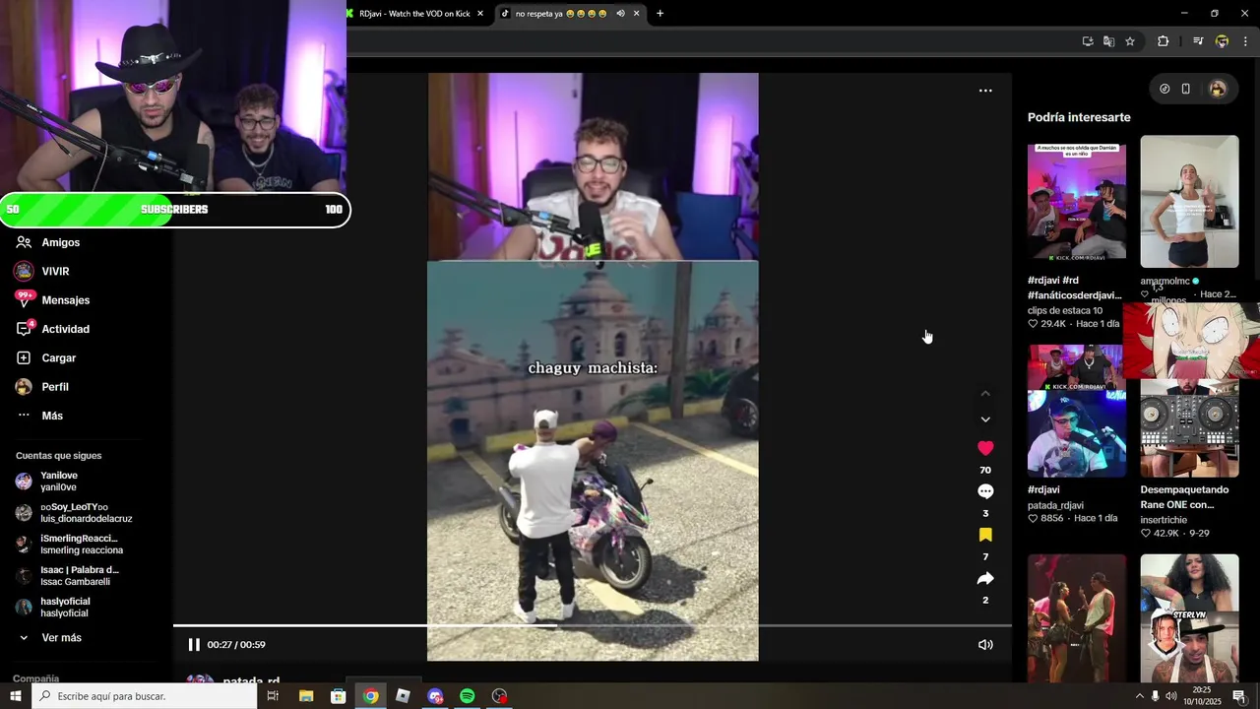Click the 'Podría interesarte' heading

[1079, 117]
